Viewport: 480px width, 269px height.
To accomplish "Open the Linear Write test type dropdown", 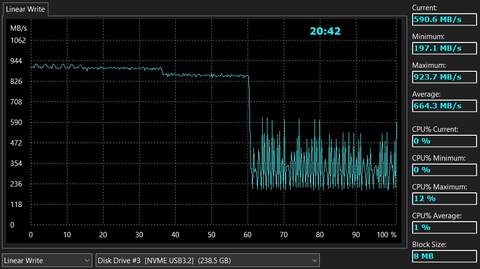I will tap(47, 260).
